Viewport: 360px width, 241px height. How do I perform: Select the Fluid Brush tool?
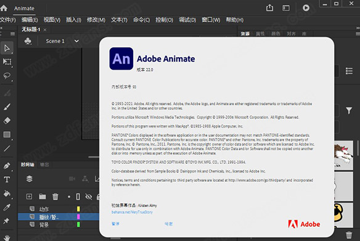(7, 93)
